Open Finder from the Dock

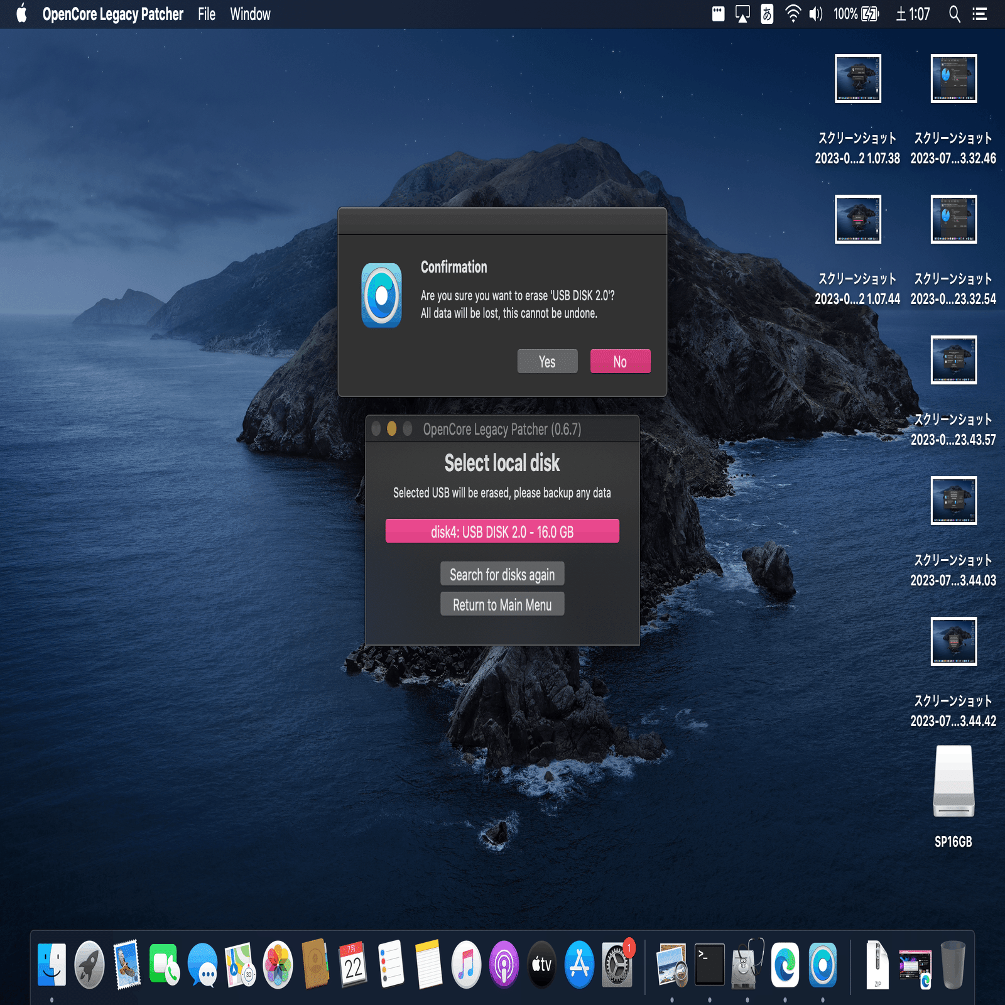point(52,965)
